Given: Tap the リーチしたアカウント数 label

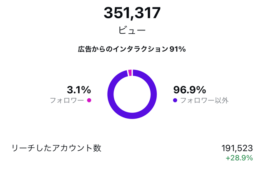Looking at the screenshot, I should 56,148.
